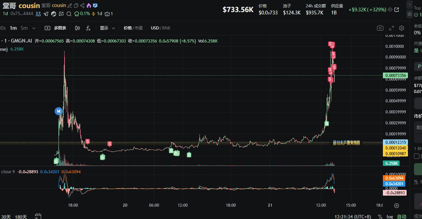Click the blue indicator axis label 0.0₄34201

click(394, 184)
